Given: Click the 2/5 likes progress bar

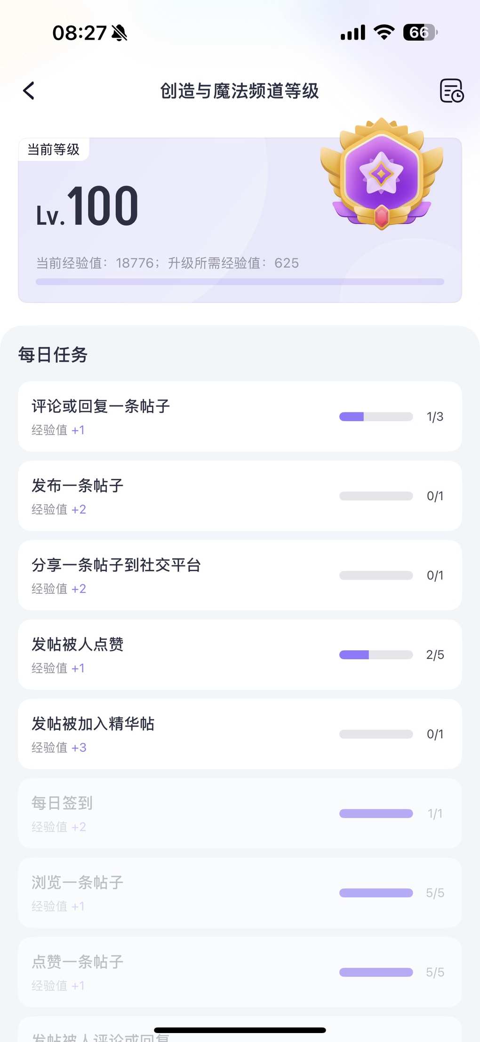Looking at the screenshot, I should tap(376, 655).
